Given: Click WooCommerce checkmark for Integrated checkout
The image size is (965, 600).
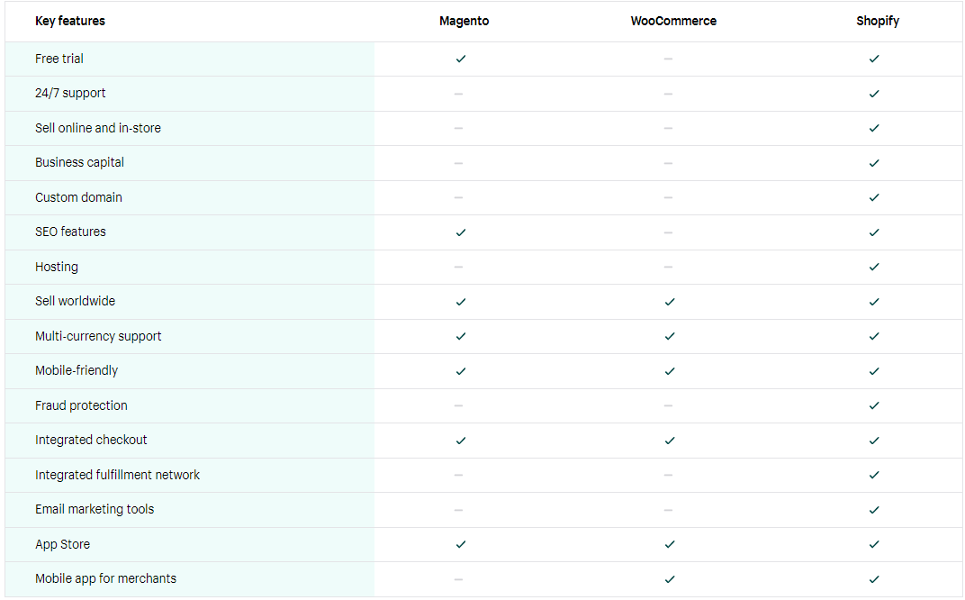Looking at the screenshot, I should click(x=670, y=441).
